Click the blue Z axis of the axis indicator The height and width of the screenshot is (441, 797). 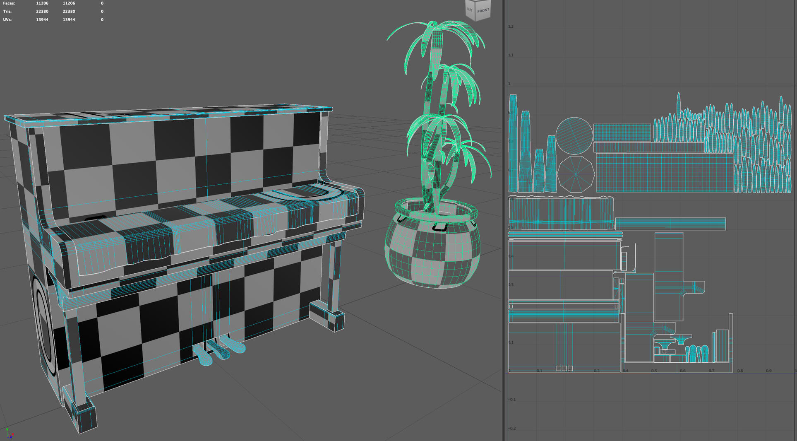click(11, 437)
